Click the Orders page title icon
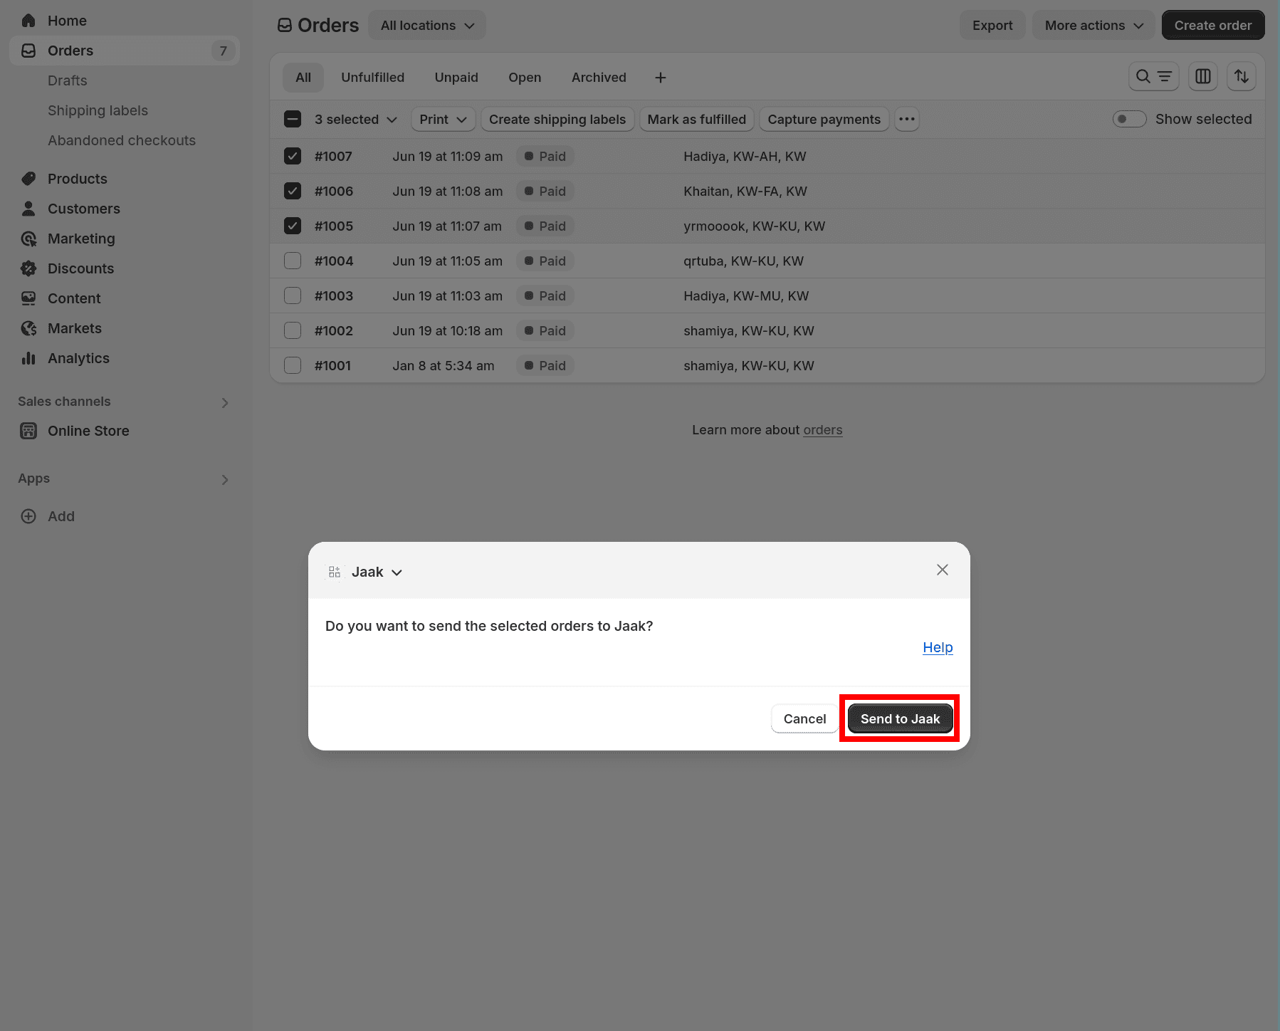The height and width of the screenshot is (1031, 1280). [x=285, y=26]
